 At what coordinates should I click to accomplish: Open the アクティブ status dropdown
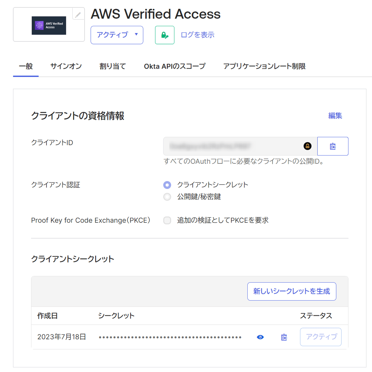coord(117,35)
